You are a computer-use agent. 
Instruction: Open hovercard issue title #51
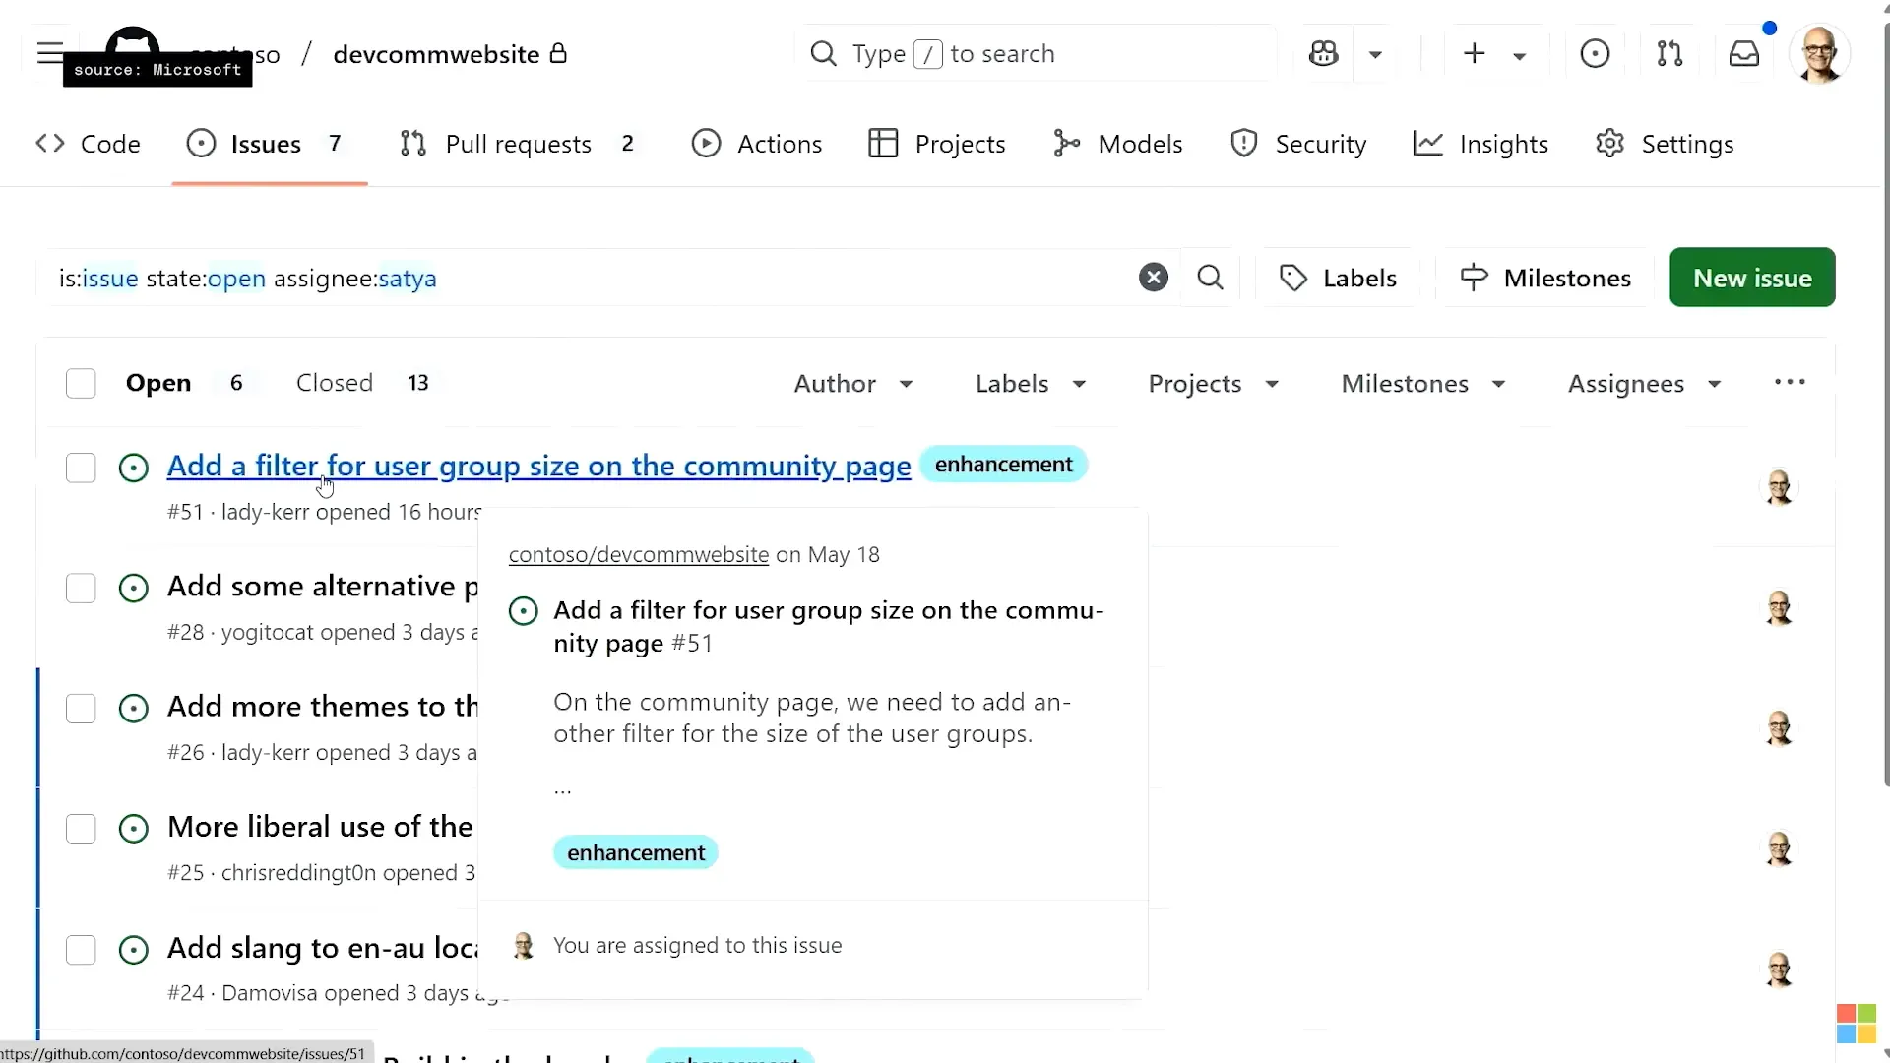coord(829,626)
